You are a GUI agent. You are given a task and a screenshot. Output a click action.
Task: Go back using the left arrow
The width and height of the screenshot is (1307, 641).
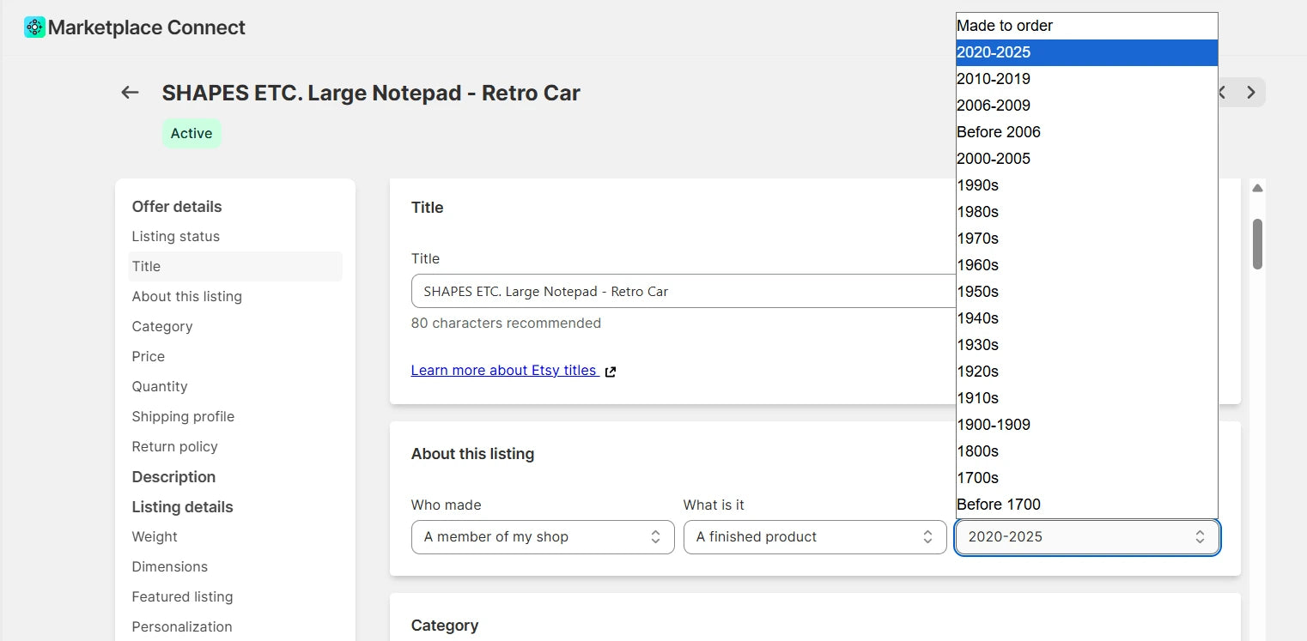coord(130,93)
